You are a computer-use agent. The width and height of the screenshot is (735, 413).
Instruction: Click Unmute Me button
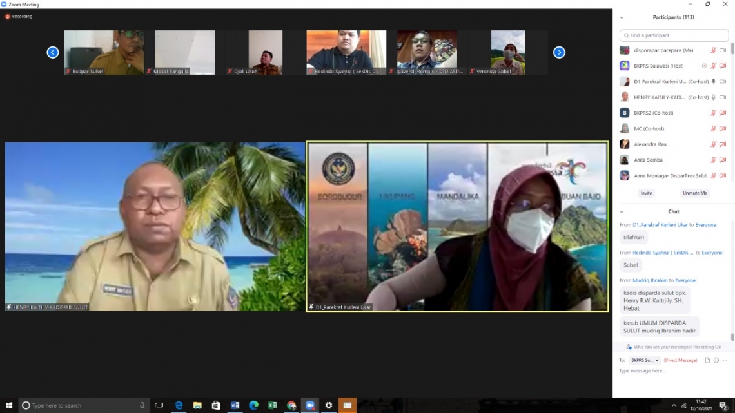[694, 193]
